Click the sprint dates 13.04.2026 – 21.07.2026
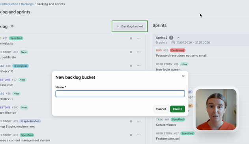 pos(193,43)
